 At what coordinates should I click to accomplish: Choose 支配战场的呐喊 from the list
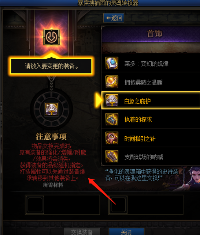(151, 156)
